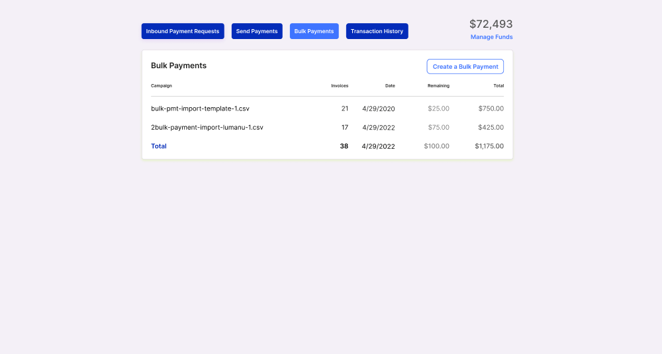Click the remaining amount $100.00
Screen dimensions: 662x354
point(436,146)
